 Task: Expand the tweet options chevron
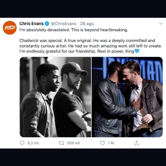[161, 24]
